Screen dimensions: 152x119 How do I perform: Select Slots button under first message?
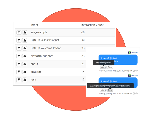pyautogui.click(x=110, y=67)
